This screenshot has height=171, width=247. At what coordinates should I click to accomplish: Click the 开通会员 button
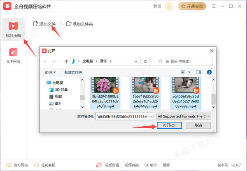[x=192, y=6]
